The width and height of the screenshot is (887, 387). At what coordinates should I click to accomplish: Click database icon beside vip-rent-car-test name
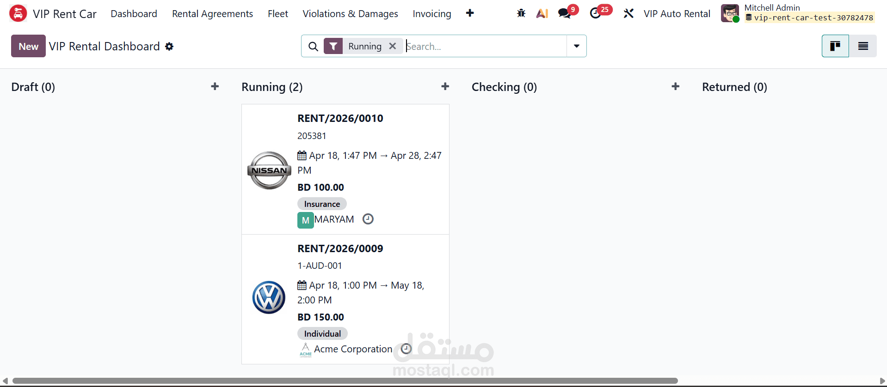coord(749,18)
